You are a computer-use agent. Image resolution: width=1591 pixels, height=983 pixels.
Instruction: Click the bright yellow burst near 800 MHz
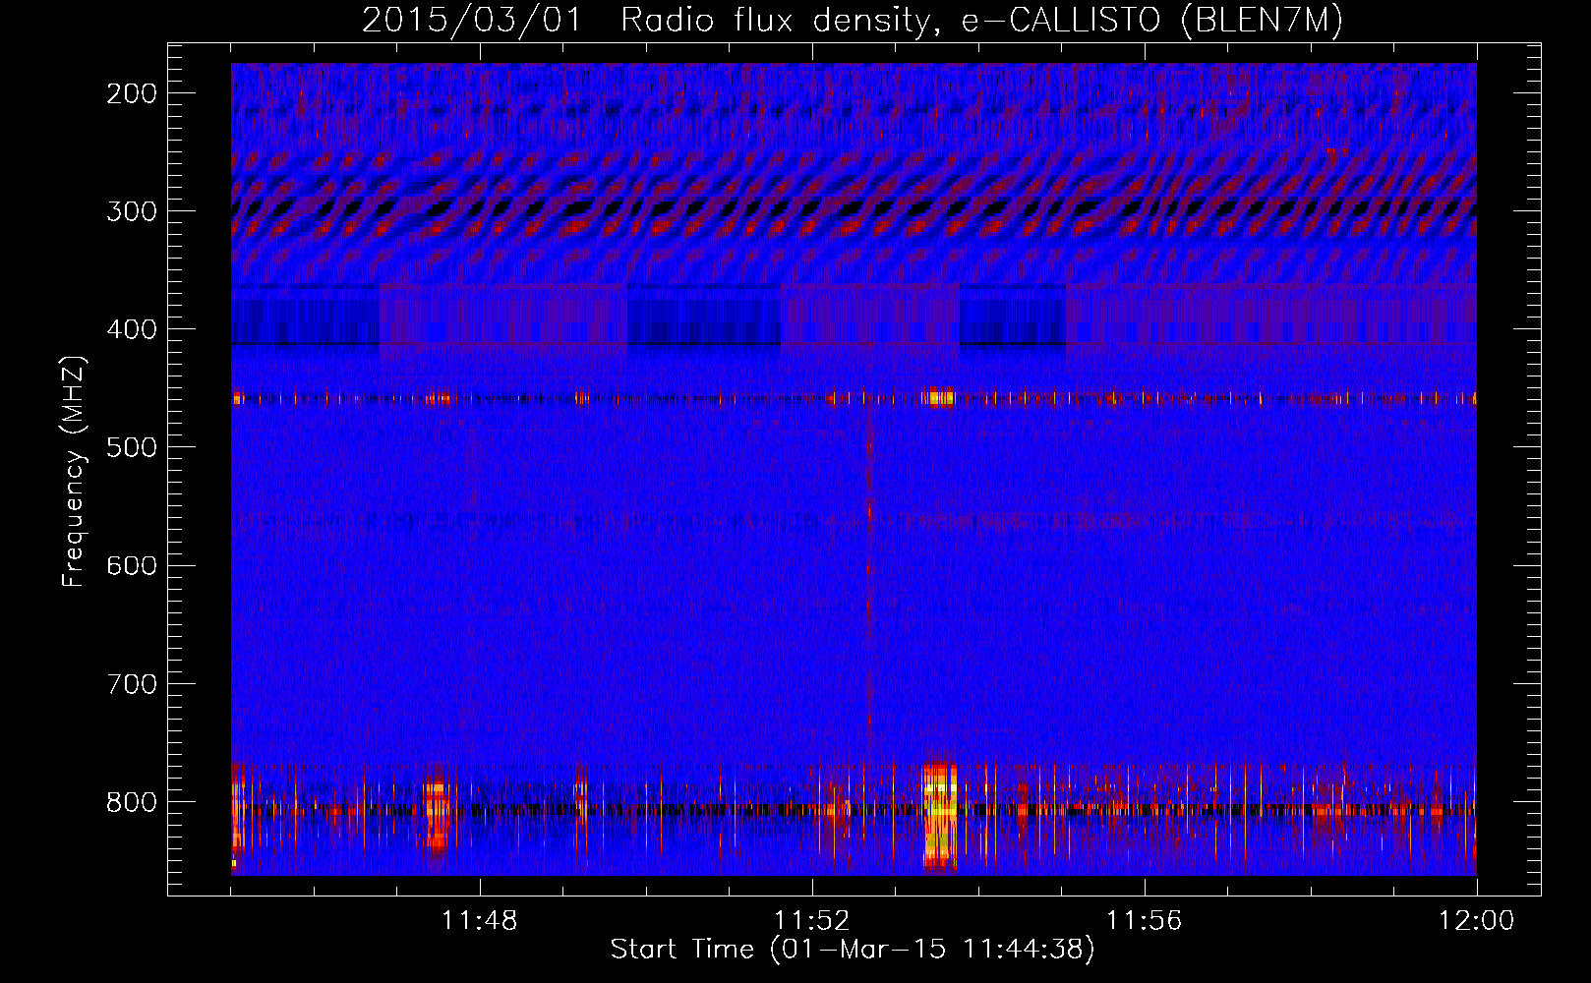pos(940,815)
